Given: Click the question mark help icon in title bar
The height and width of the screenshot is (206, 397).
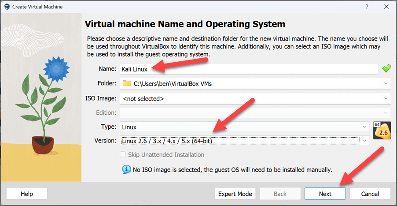Looking at the screenshot, I should (x=365, y=7).
